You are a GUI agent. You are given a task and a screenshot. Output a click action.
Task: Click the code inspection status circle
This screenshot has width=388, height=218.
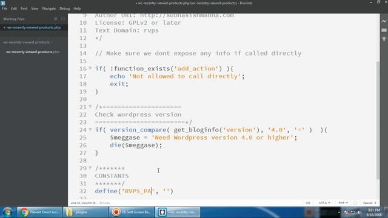(x=355, y=203)
